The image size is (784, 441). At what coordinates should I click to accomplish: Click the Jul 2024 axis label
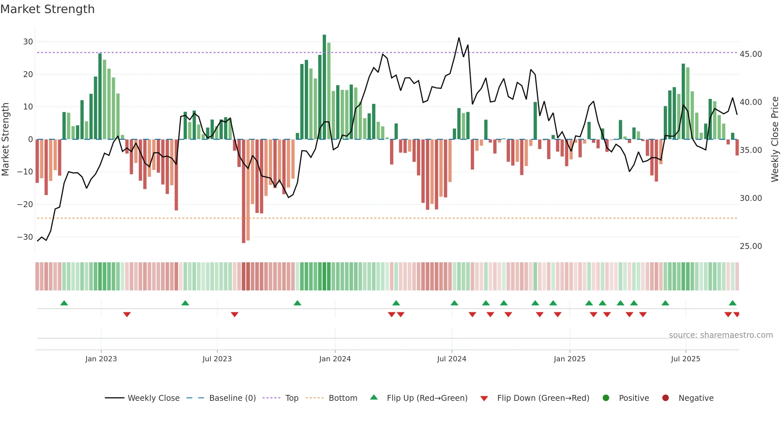click(x=452, y=359)
